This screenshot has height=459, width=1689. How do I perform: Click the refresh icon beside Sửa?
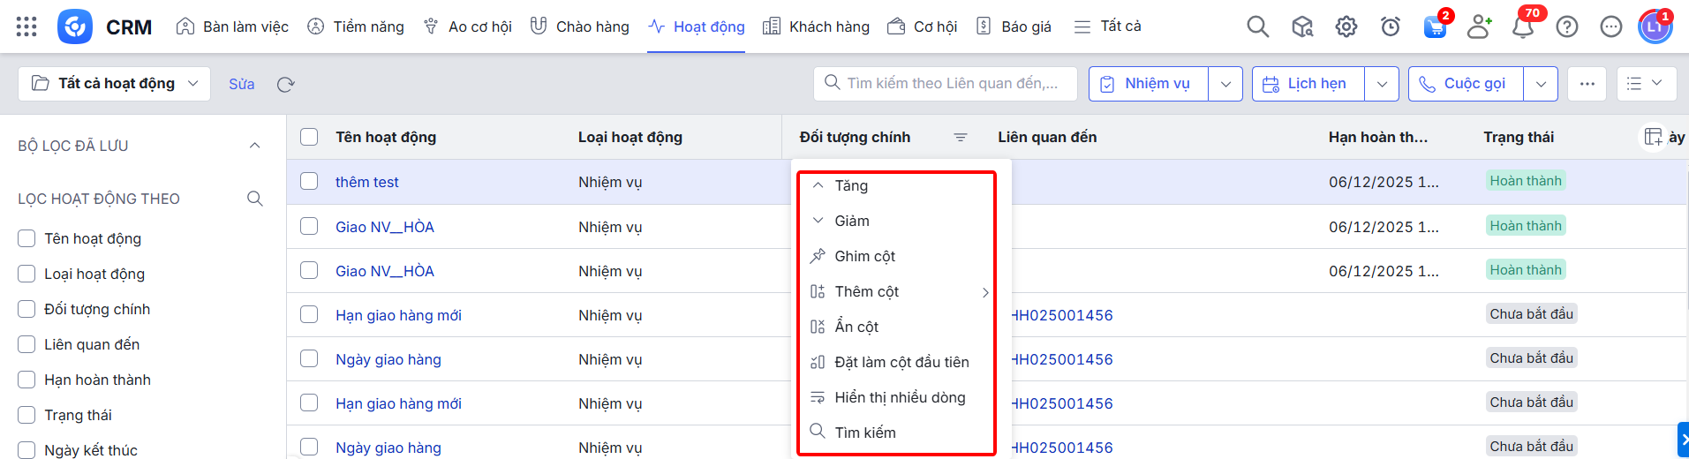click(285, 85)
